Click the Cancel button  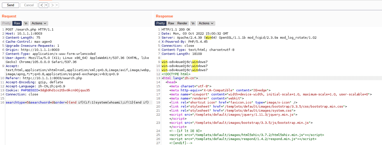(29, 5)
